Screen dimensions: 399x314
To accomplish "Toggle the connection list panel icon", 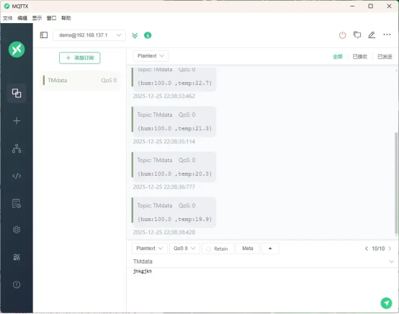I will (x=44, y=35).
